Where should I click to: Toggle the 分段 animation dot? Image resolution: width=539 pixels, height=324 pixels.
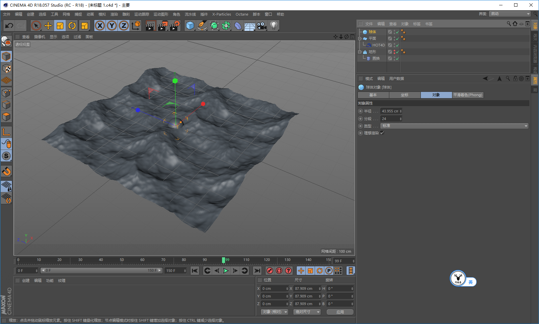(360, 119)
